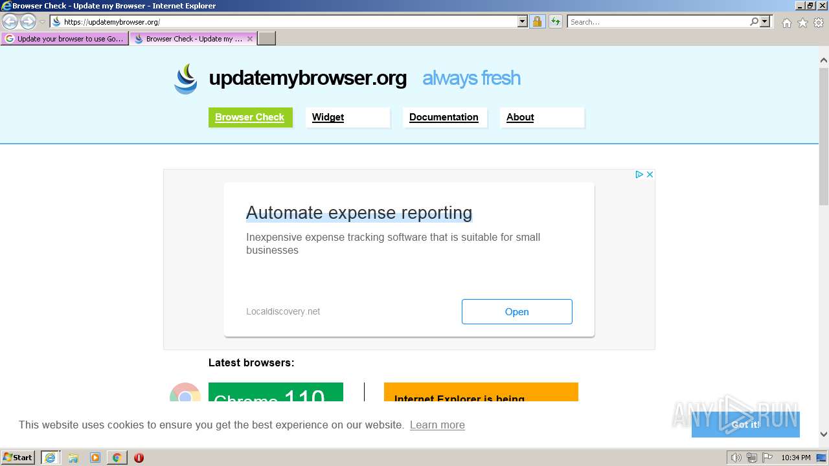
Task: Click the 'Latest browsers:' heading
Action: point(251,362)
